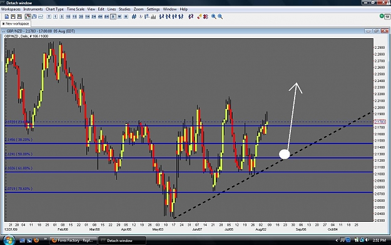Click the histogram study icon
Screen dimensions: 391x245
click(x=153, y=17)
